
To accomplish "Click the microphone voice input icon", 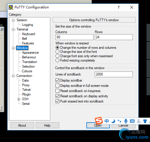I will [x=126, y=121].
